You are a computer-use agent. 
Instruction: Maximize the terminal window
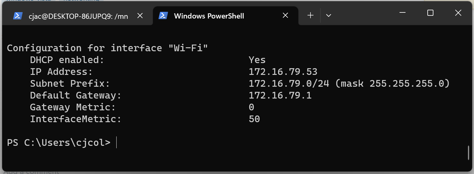click(x=430, y=13)
